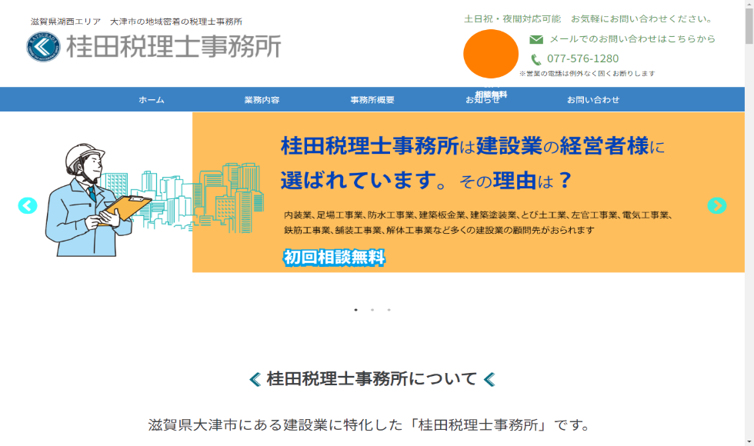Open the ホーム navigation item
Viewport: 754px width, 446px height.
152,100
